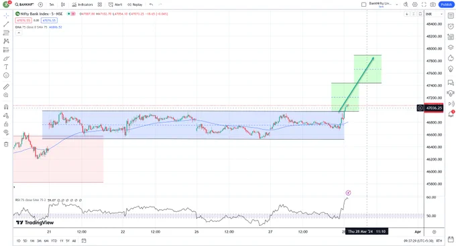The width and height of the screenshot is (456, 246).
Task: Start bar Replay mode
Action: point(135,5)
